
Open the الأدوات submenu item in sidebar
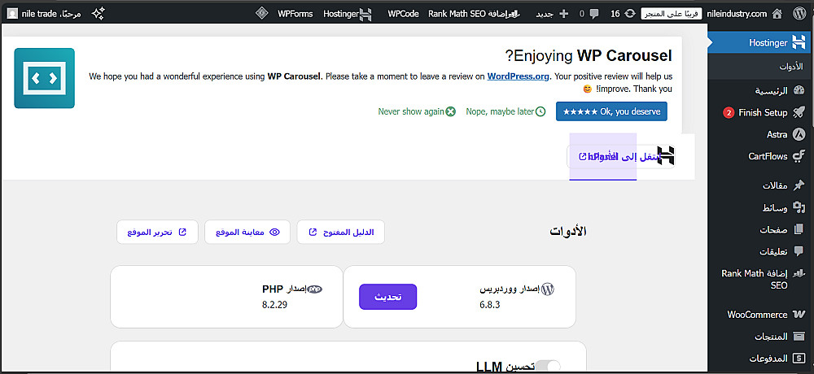790,67
